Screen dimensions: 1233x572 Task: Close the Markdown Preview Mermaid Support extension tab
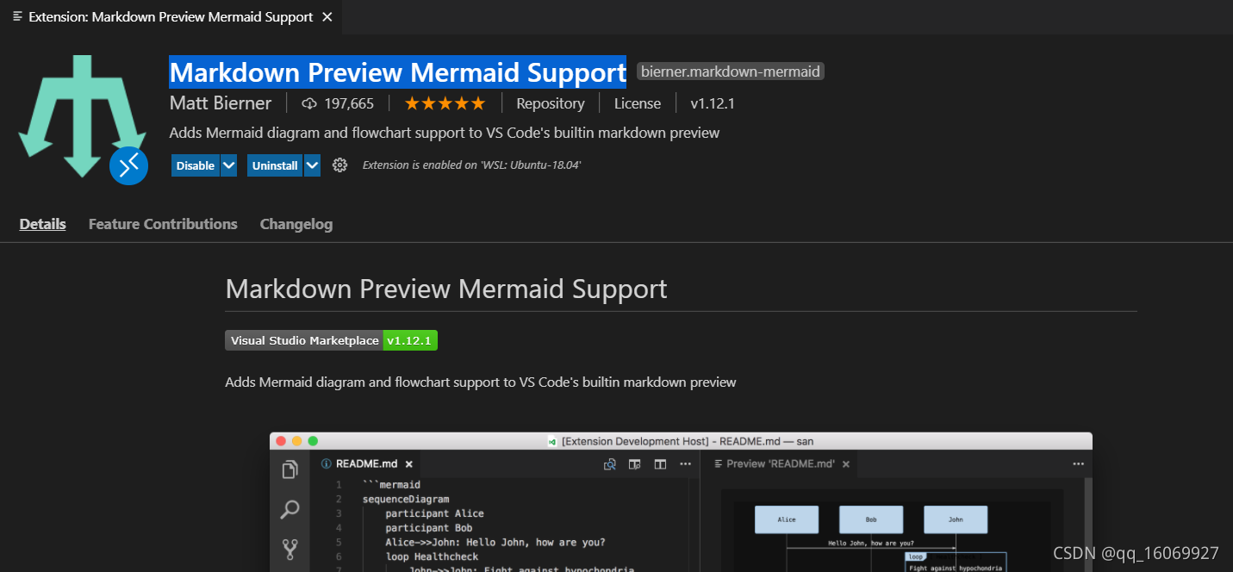(327, 17)
